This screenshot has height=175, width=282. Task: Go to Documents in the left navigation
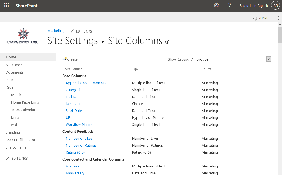click(14, 72)
